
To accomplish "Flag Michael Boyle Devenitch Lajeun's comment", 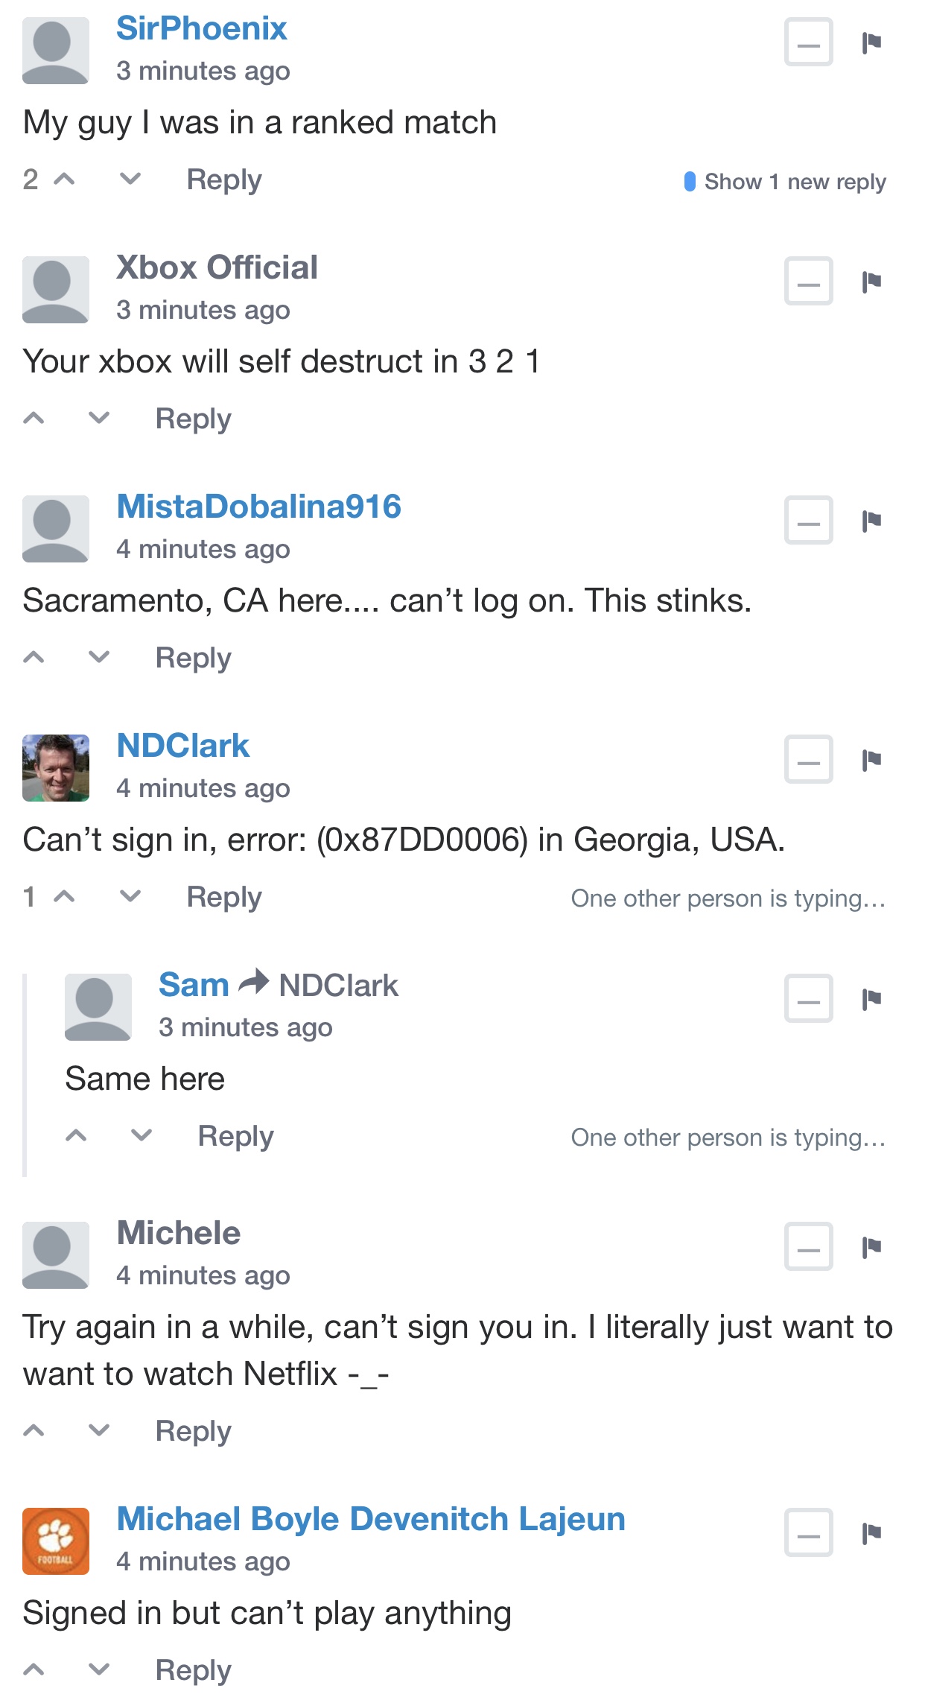I will pos(871,1532).
